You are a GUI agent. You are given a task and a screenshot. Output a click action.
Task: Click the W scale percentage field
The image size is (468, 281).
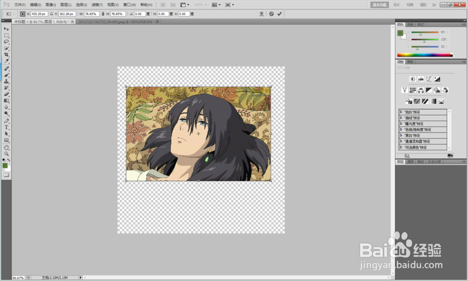(92, 14)
